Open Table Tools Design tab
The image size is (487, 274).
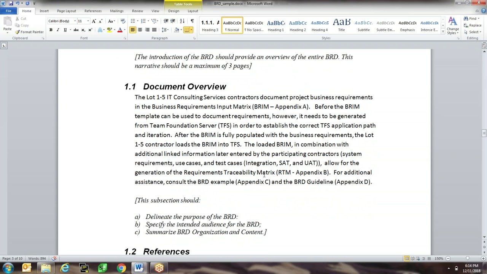point(173,11)
